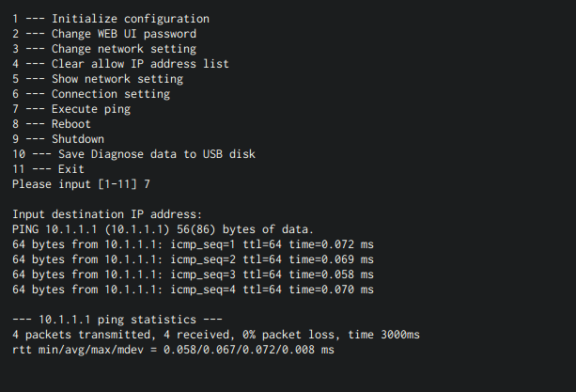Click the Initialize configuration menu line

111,18
